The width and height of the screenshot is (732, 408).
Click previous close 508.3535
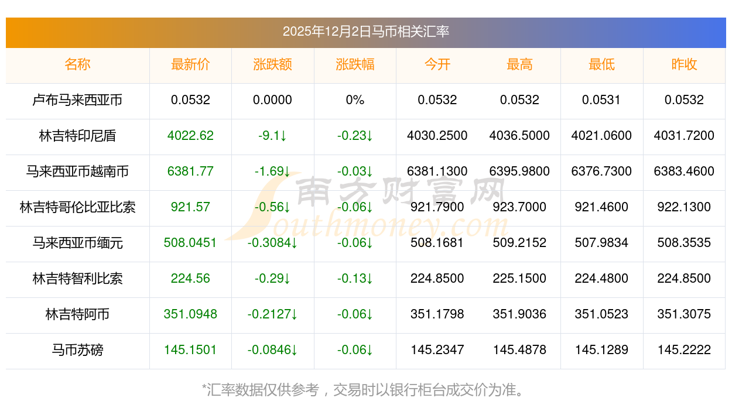[x=684, y=243]
